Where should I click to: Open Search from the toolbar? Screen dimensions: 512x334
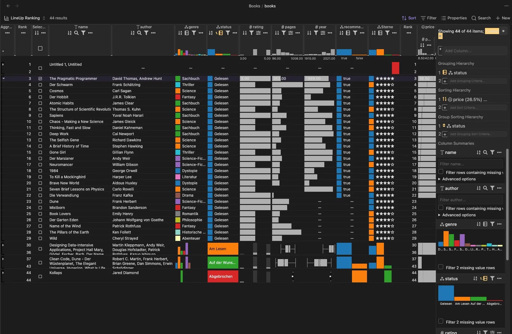click(x=481, y=18)
